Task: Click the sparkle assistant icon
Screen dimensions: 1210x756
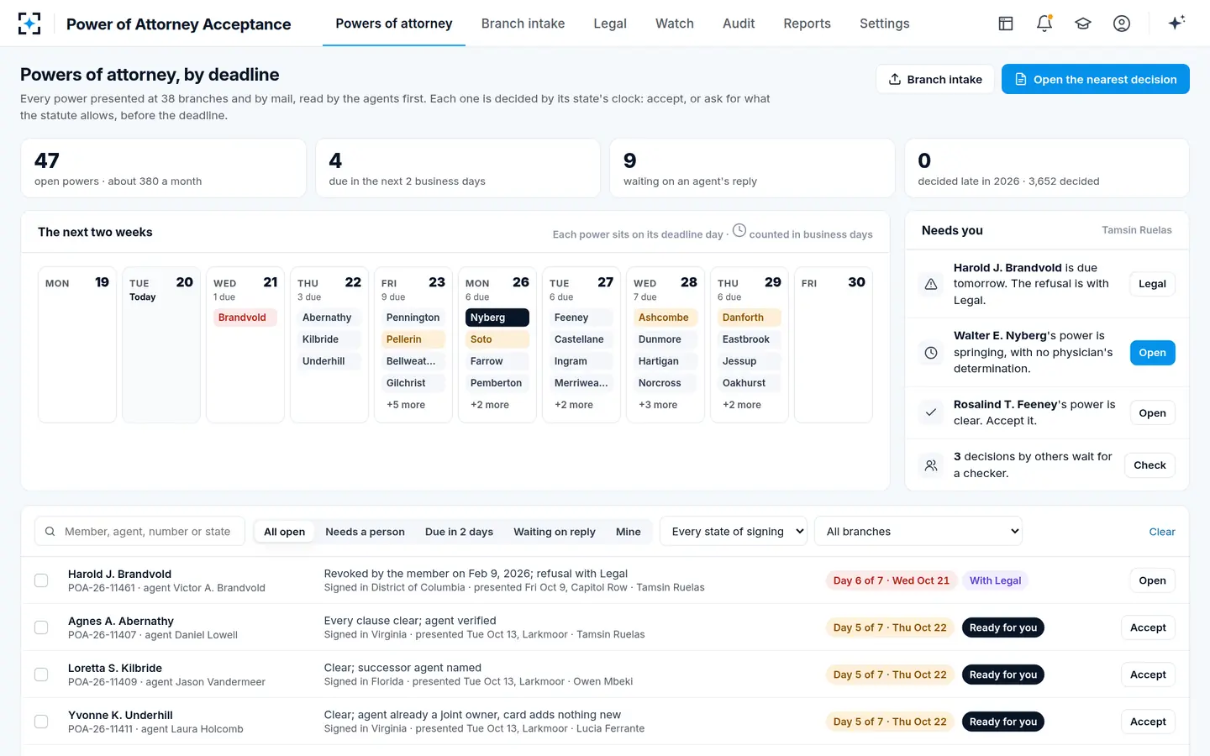Action: pyautogui.click(x=1176, y=23)
